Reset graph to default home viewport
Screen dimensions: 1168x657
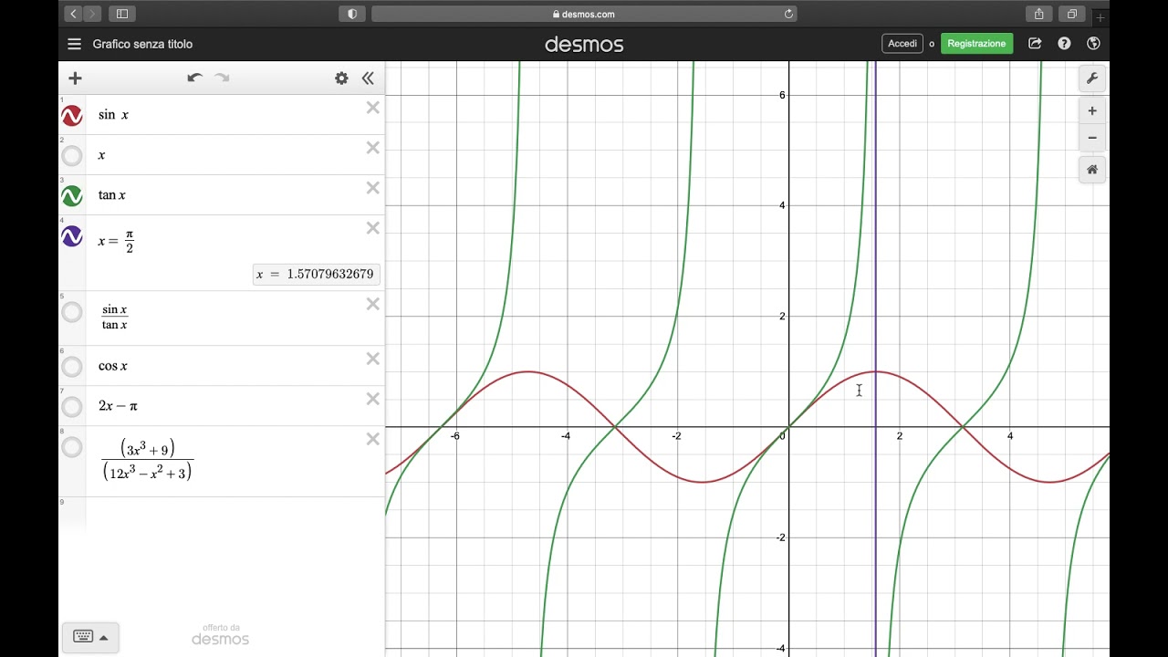point(1092,170)
